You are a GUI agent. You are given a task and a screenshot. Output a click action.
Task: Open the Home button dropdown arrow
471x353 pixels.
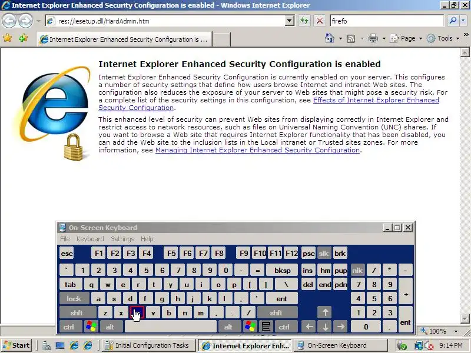pos(340,38)
